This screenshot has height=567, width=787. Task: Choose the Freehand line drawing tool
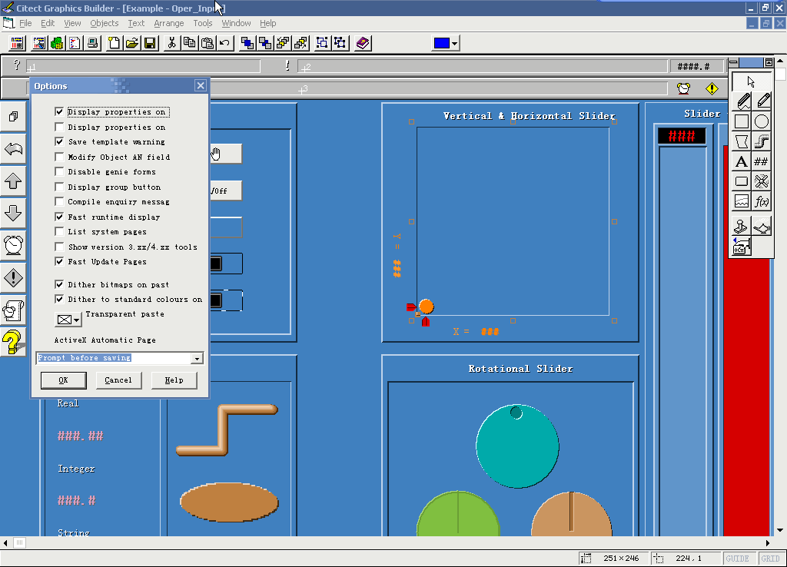click(742, 101)
